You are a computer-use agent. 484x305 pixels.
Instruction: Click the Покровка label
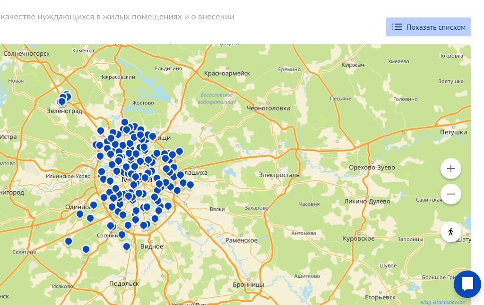[x=450, y=56]
